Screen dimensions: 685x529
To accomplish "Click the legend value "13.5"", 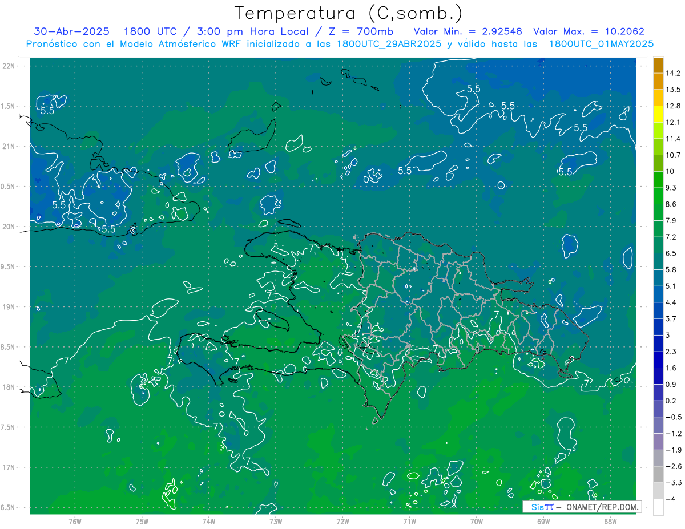I will (673, 90).
